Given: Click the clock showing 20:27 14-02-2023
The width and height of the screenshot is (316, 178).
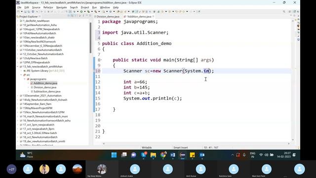Looking at the screenshot, I should pyautogui.click(x=283, y=155).
